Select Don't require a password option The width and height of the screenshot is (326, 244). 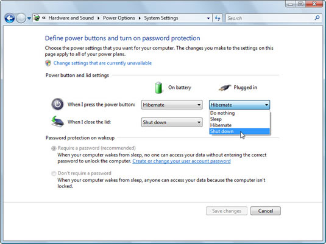coord(54,173)
